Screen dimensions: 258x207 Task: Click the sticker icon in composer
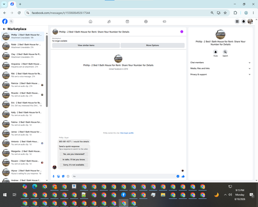(63, 176)
